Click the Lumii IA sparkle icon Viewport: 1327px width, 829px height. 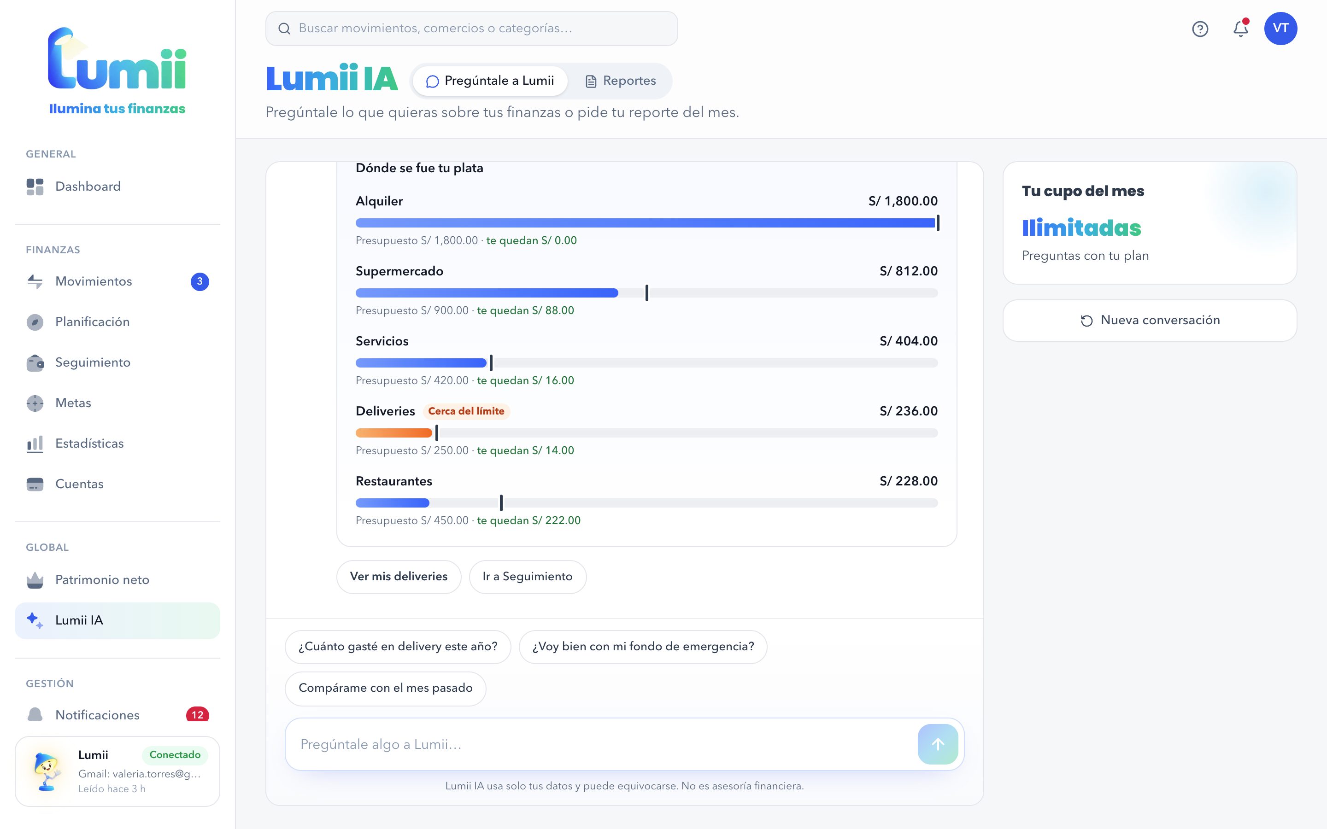coord(35,620)
